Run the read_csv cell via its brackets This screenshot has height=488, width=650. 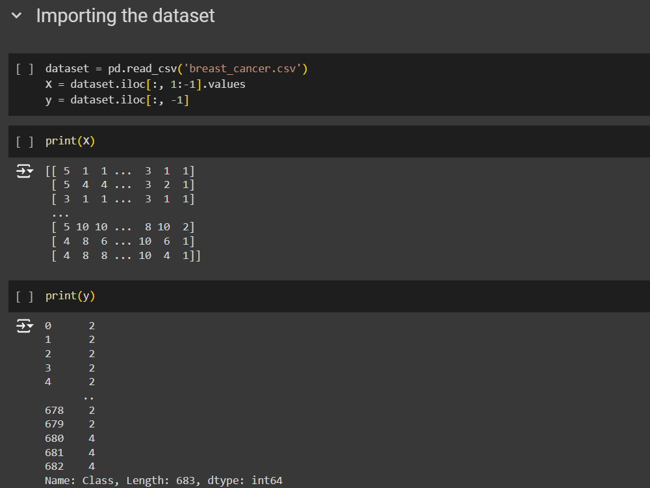click(x=25, y=69)
